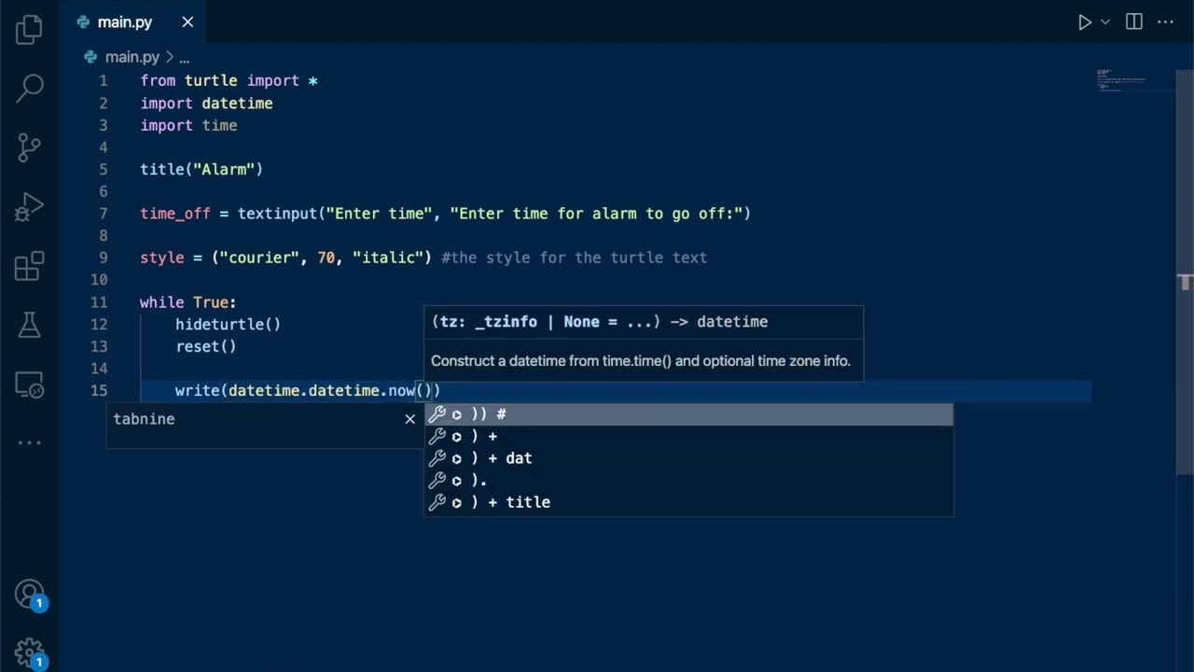The height and width of the screenshot is (672, 1194).
Task: Open the Manage settings gear
Action: 29,653
